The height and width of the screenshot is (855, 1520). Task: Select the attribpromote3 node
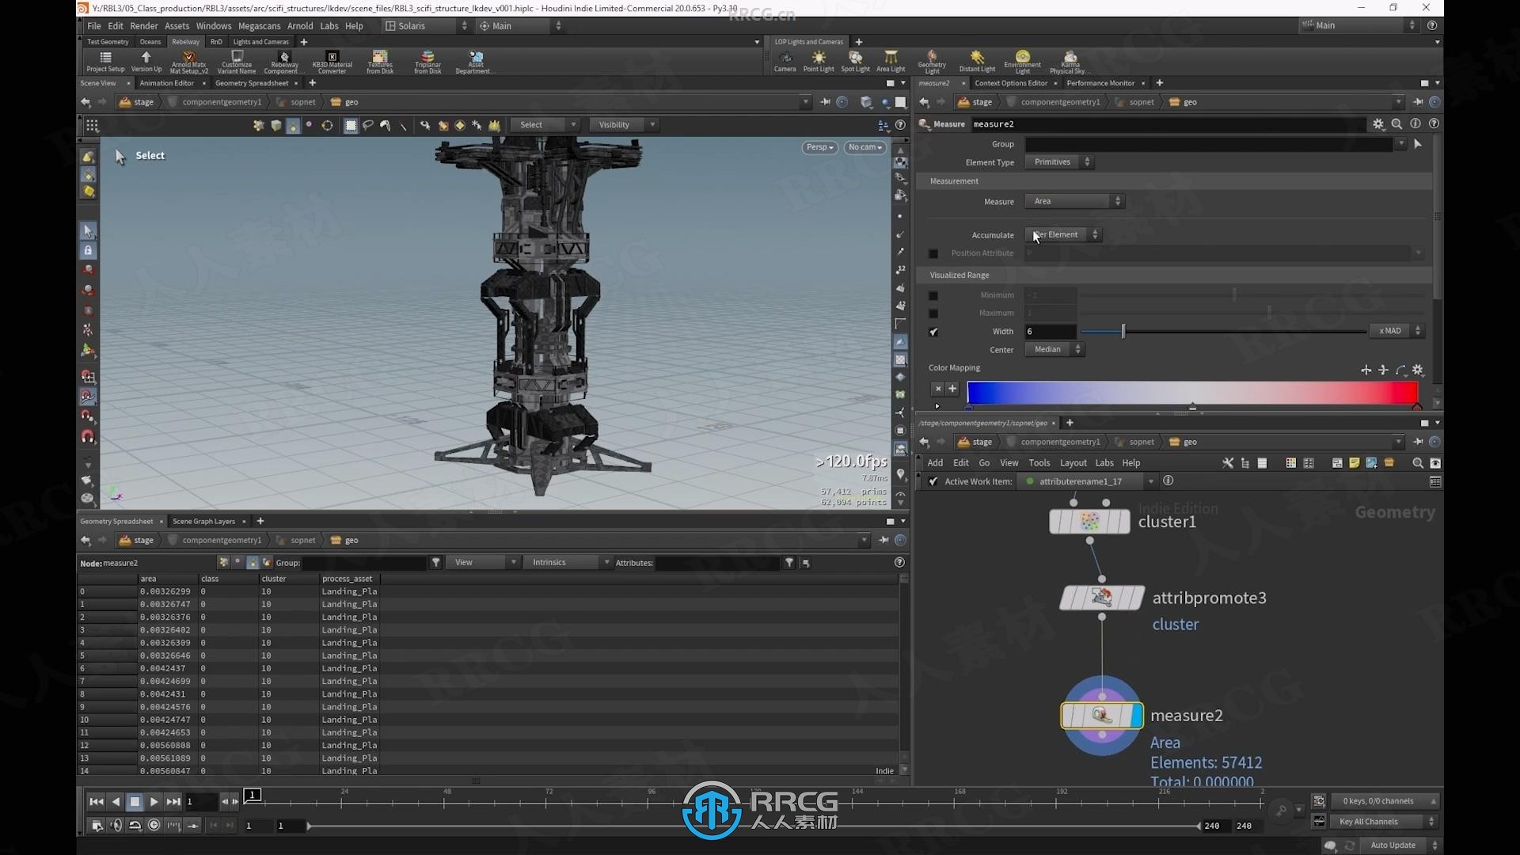click(x=1101, y=598)
